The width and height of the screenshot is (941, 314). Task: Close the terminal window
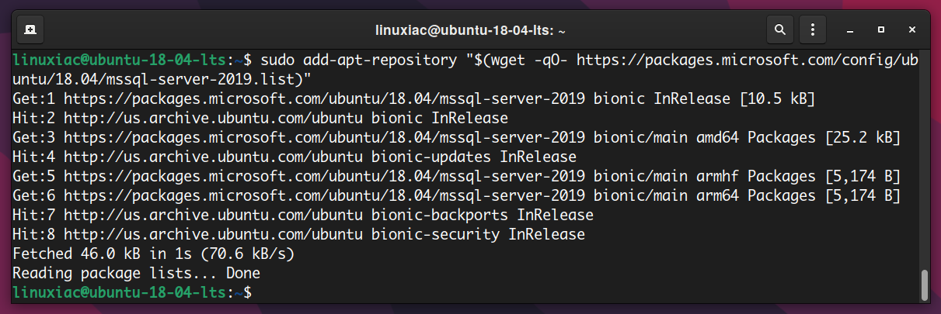point(912,30)
